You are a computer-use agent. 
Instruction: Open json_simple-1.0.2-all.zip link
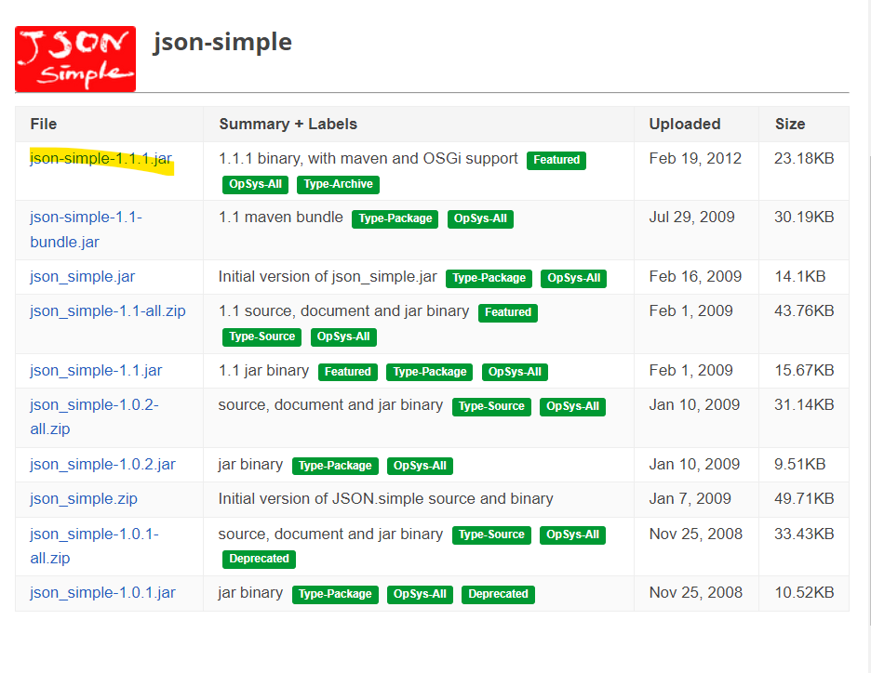(94, 416)
